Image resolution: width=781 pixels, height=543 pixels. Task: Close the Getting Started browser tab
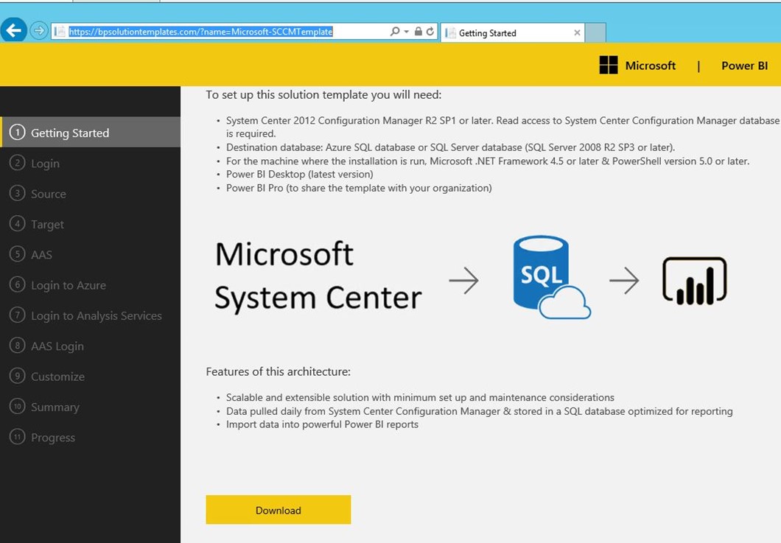click(577, 33)
